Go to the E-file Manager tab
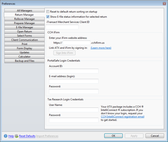 25,27
